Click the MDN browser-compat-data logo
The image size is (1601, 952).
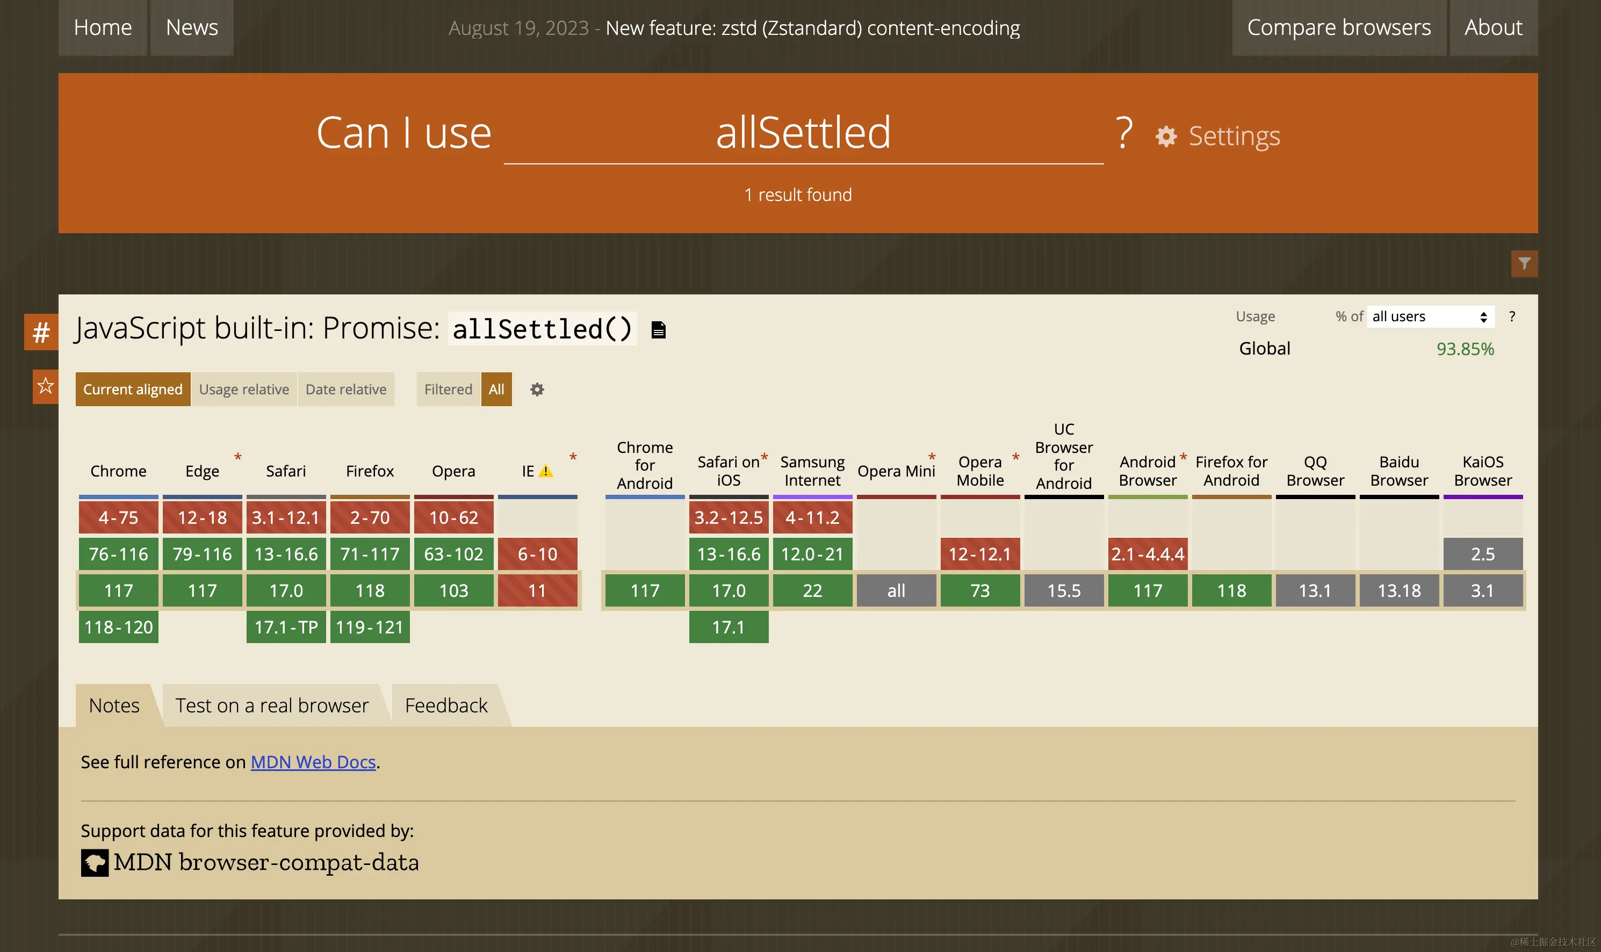[95, 862]
